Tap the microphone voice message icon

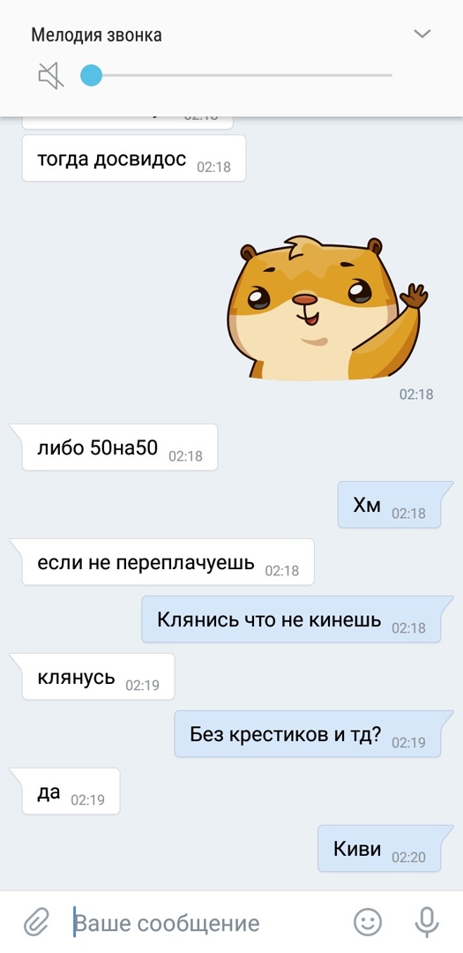(427, 923)
